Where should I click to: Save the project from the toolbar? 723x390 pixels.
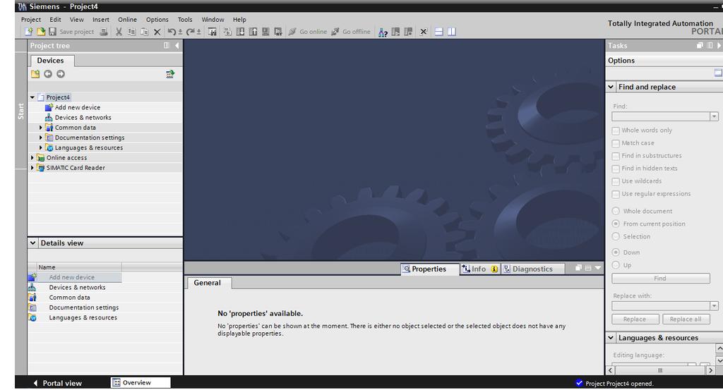point(71,32)
